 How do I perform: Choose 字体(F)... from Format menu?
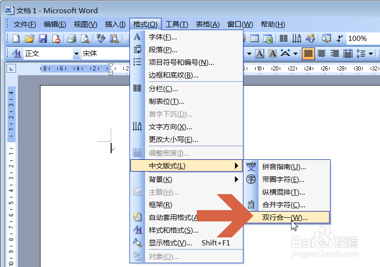tap(186, 37)
